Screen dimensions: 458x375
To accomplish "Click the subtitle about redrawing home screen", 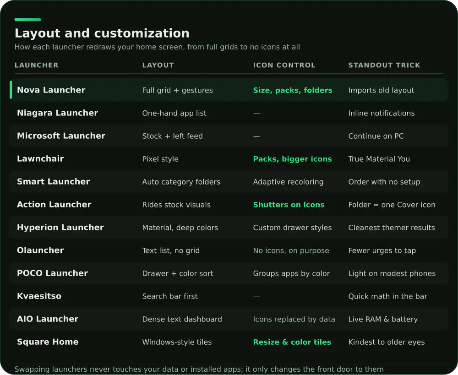I will tap(157, 47).
